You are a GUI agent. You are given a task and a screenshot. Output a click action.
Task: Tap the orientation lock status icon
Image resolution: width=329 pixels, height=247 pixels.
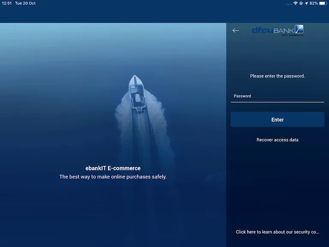coord(301,3)
